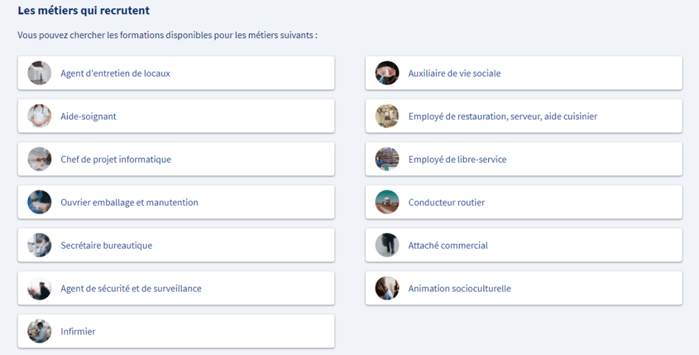Click the Employé de restauration photo thumbnail

pos(387,116)
